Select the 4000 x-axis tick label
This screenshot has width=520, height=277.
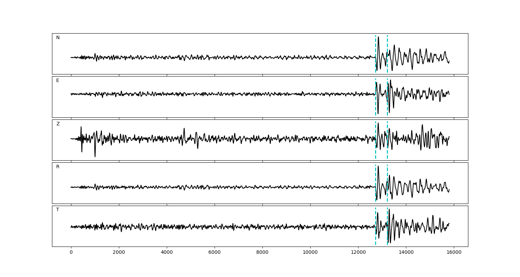(x=167, y=252)
